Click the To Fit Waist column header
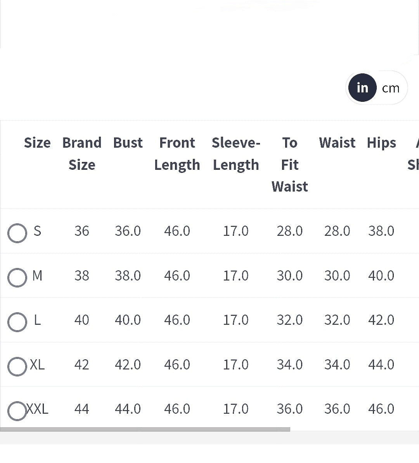 (x=290, y=164)
